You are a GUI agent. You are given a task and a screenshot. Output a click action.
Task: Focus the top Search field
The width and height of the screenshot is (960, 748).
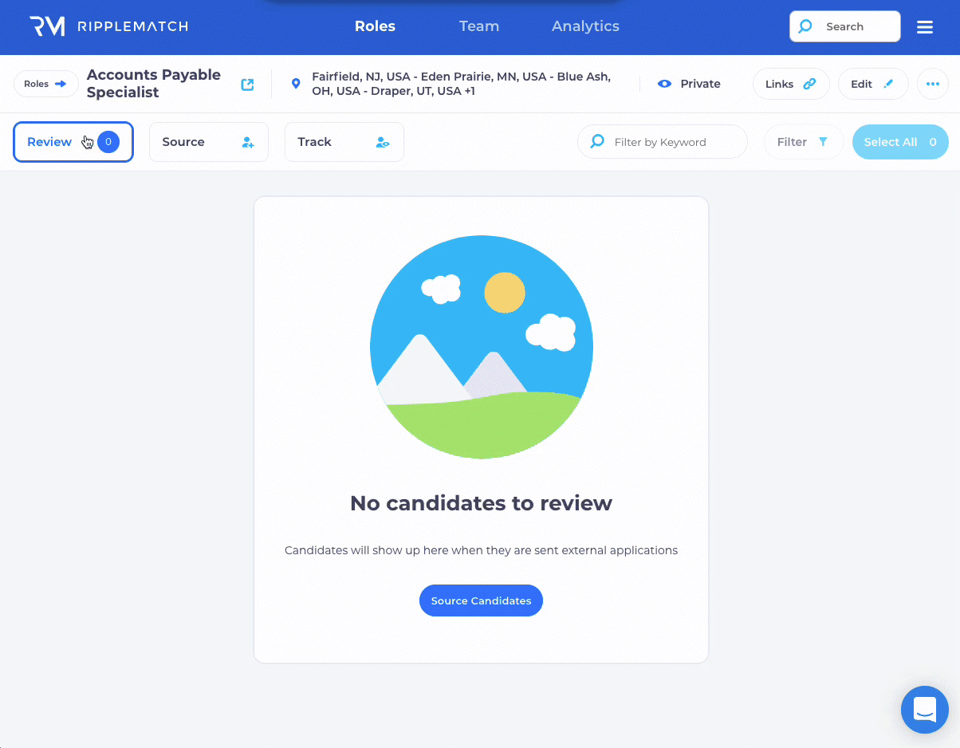coord(845,26)
